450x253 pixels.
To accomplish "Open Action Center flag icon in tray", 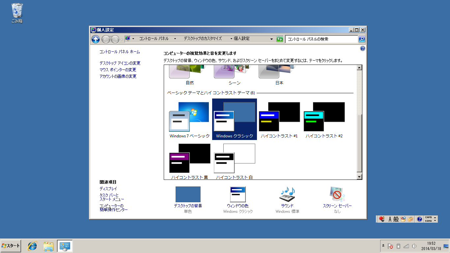I will pyautogui.click(x=390, y=246).
